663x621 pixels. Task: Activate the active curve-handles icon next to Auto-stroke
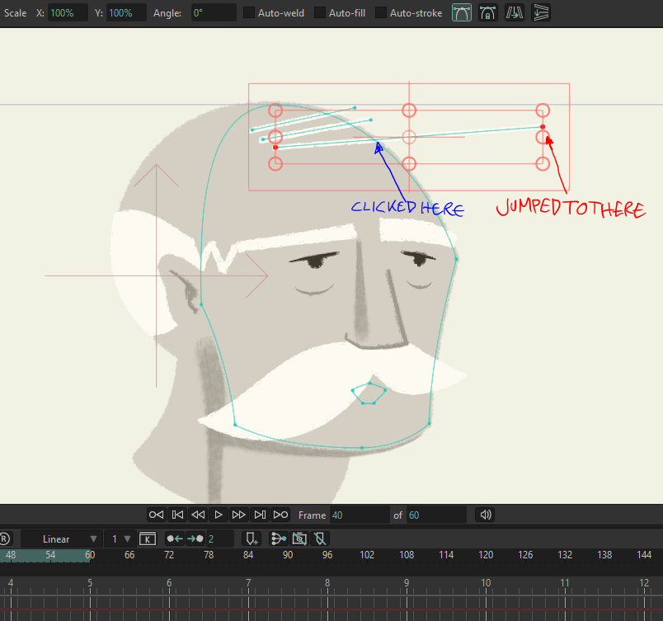pyautogui.click(x=461, y=12)
